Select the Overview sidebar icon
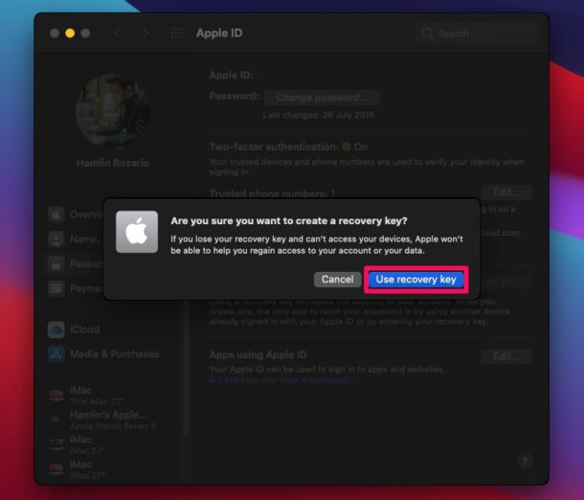The height and width of the screenshot is (500, 584). click(56, 215)
